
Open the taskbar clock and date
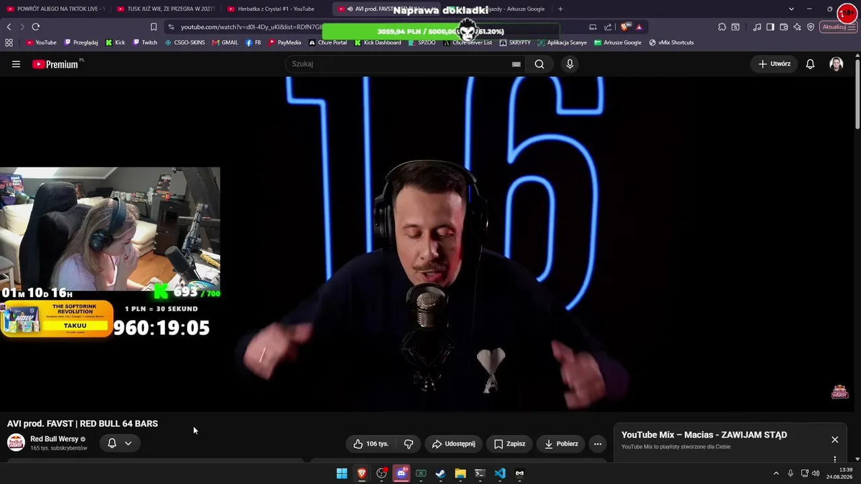839,473
